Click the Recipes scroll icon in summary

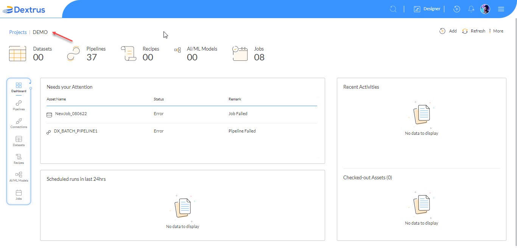pos(128,54)
